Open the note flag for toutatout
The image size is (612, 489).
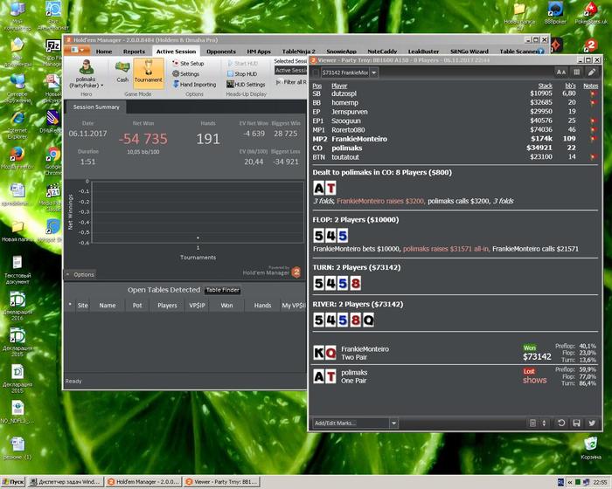pyautogui.click(x=594, y=157)
